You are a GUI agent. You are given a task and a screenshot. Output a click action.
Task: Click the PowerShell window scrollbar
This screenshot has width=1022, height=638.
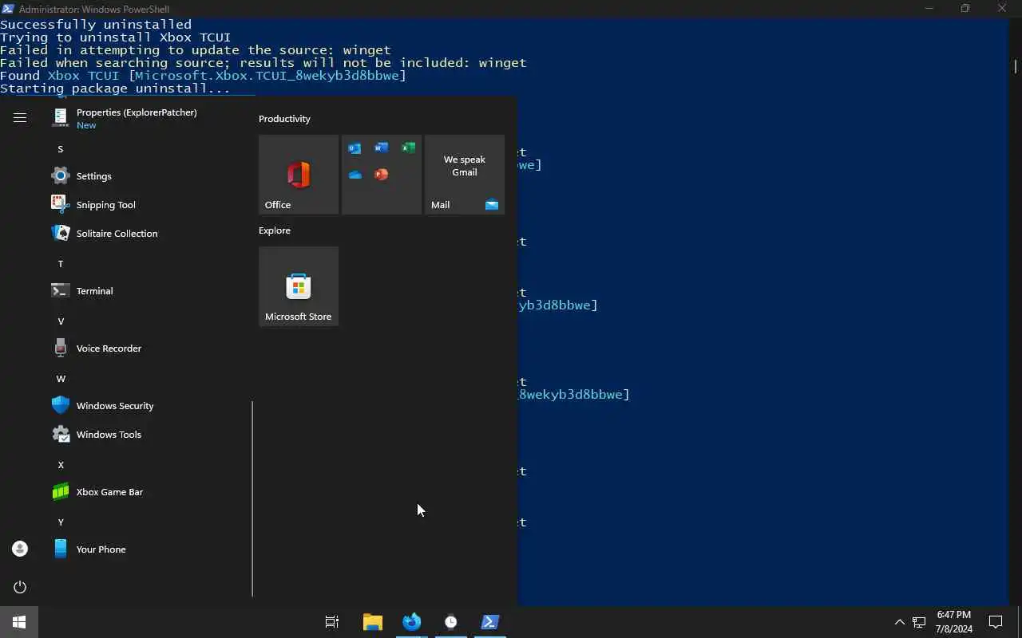1015,66
